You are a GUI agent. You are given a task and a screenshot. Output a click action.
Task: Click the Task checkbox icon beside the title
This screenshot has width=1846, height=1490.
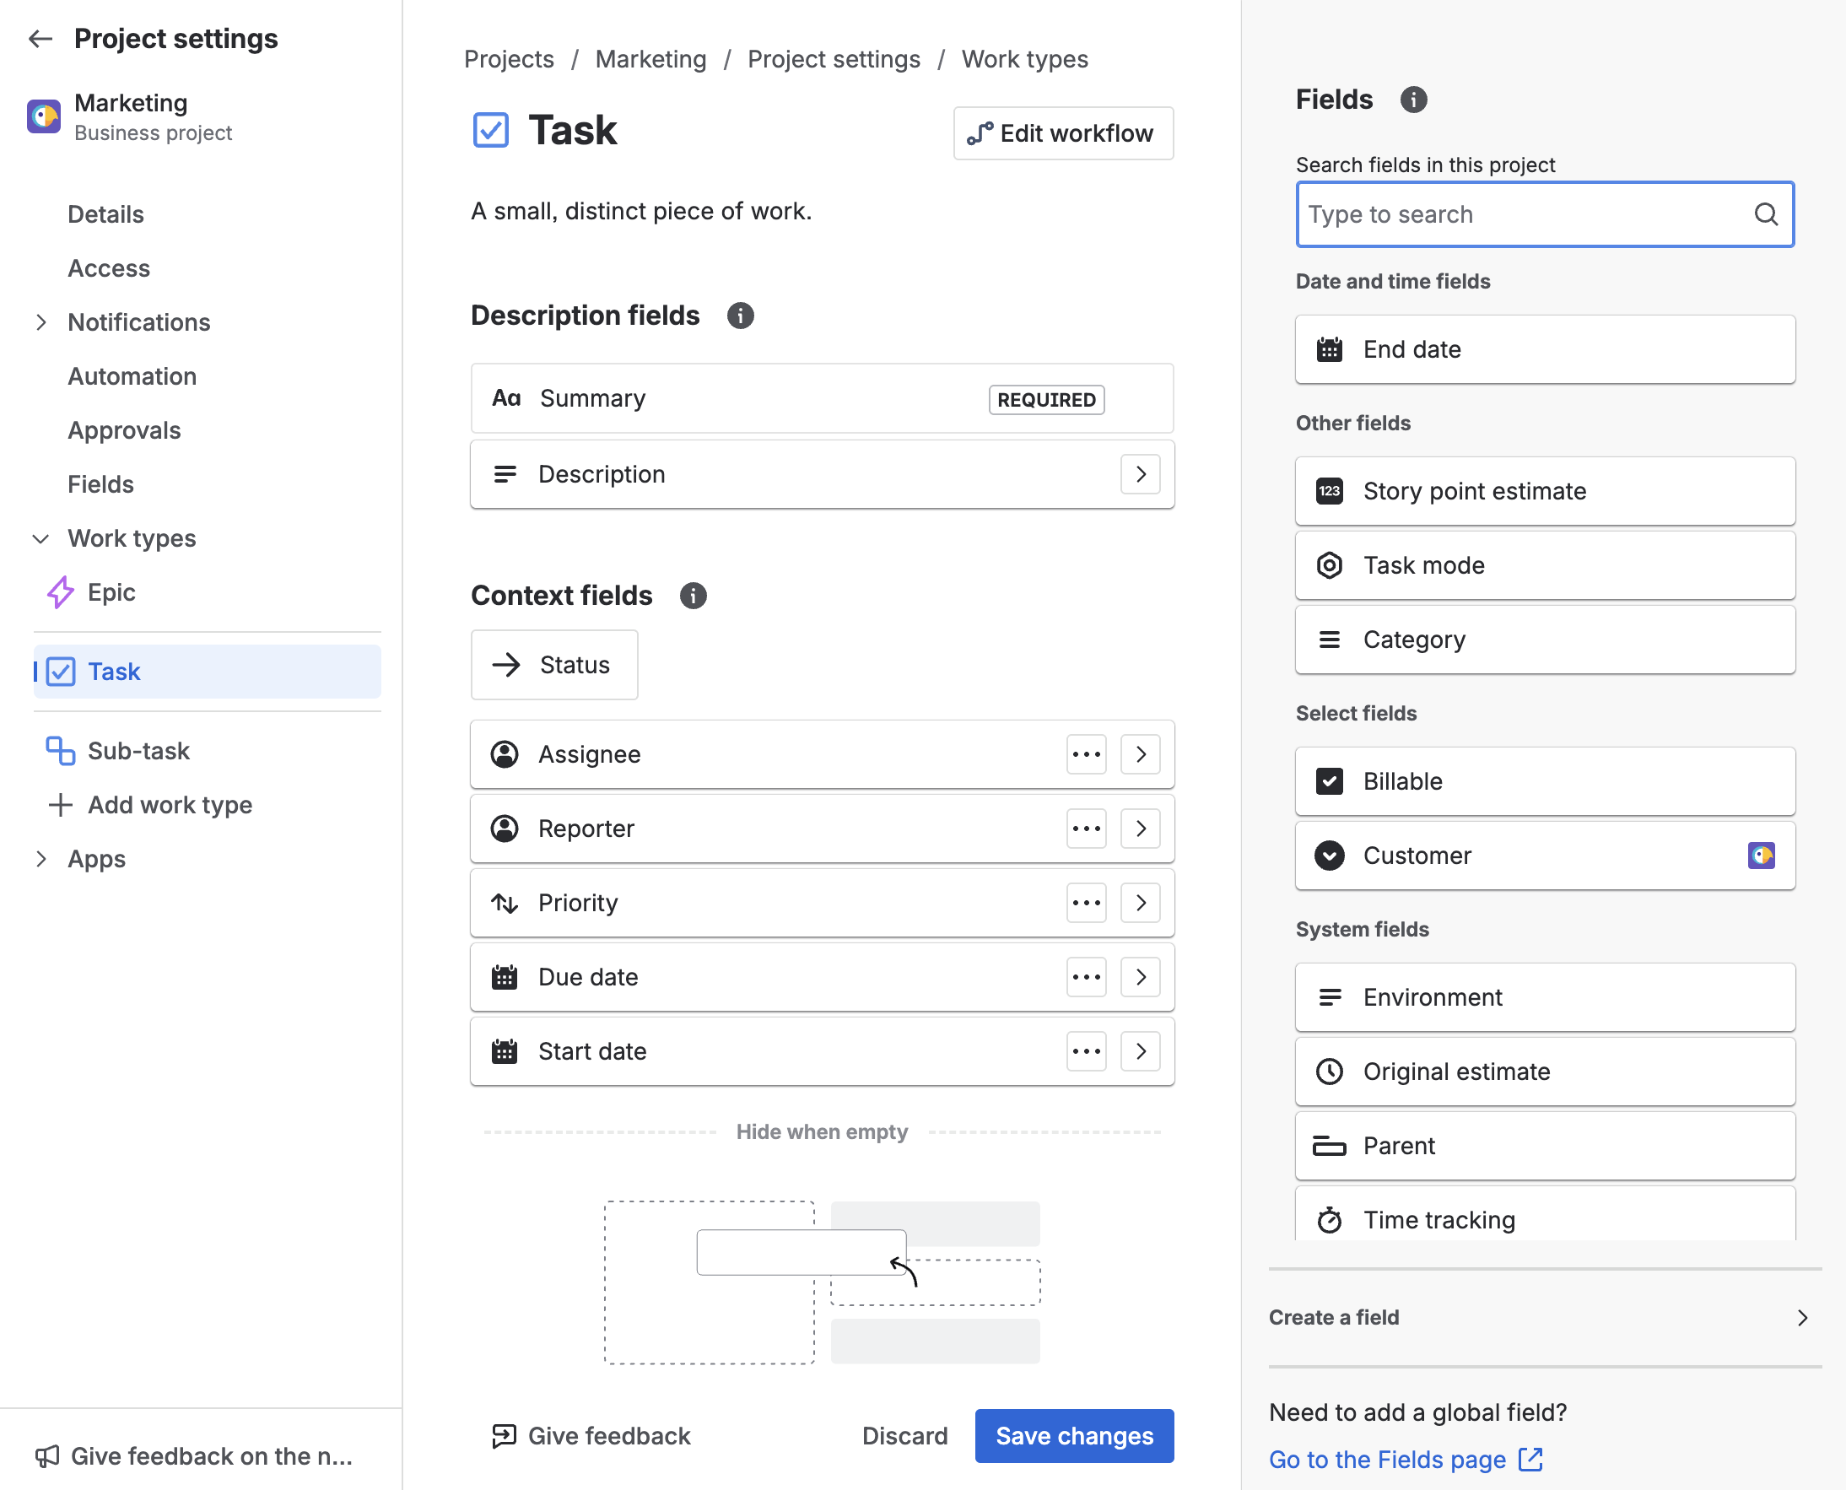pyautogui.click(x=491, y=131)
